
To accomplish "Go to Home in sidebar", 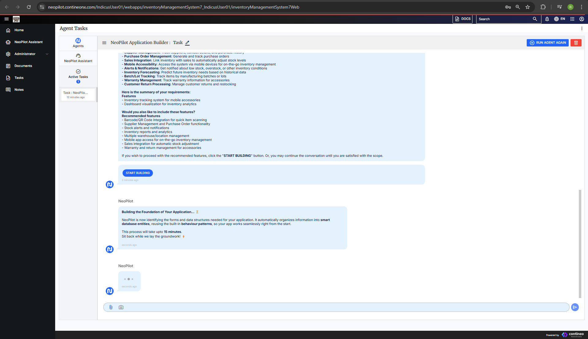I will point(19,30).
